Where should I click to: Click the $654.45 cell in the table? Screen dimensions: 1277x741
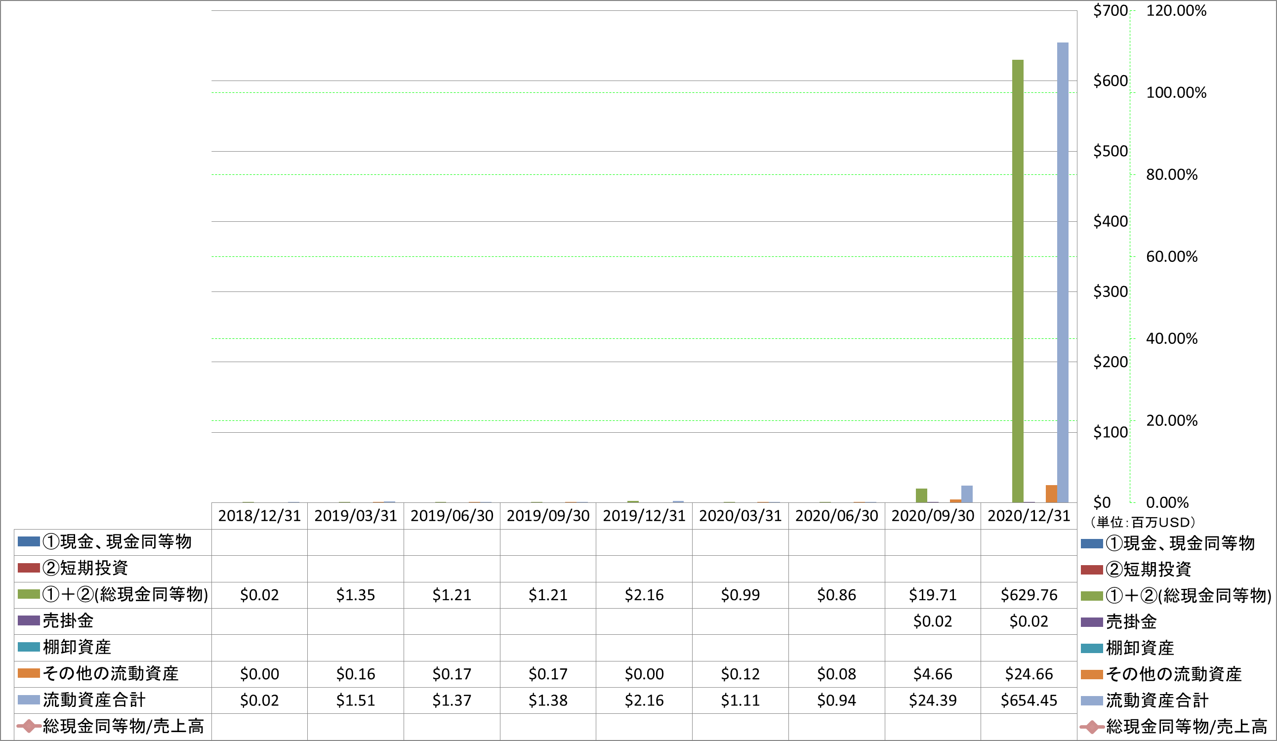click(x=1029, y=700)
